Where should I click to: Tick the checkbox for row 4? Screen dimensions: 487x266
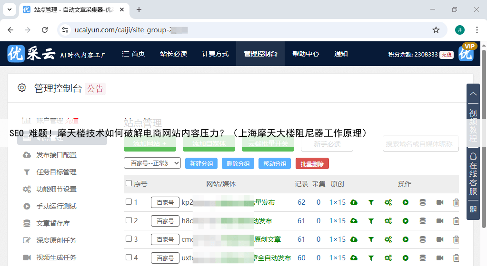click(x=129, y=257)
